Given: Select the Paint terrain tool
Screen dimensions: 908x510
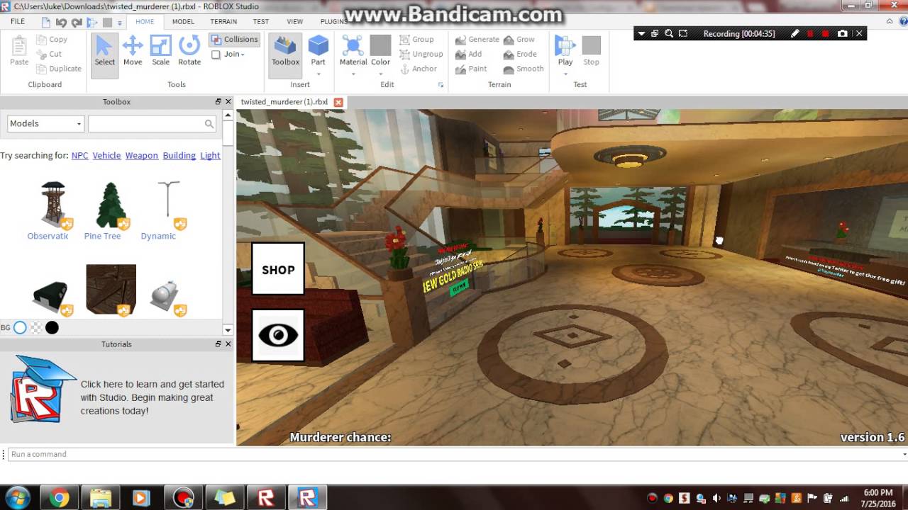Looking at the screenshot, I should (x=471, y=69).
